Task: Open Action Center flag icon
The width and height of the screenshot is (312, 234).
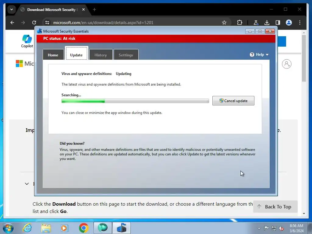Action: 266,228
